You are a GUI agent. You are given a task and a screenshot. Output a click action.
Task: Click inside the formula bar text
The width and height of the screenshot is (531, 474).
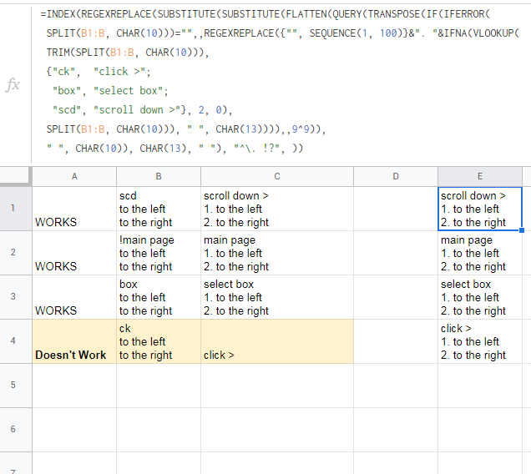pos(280,81)
